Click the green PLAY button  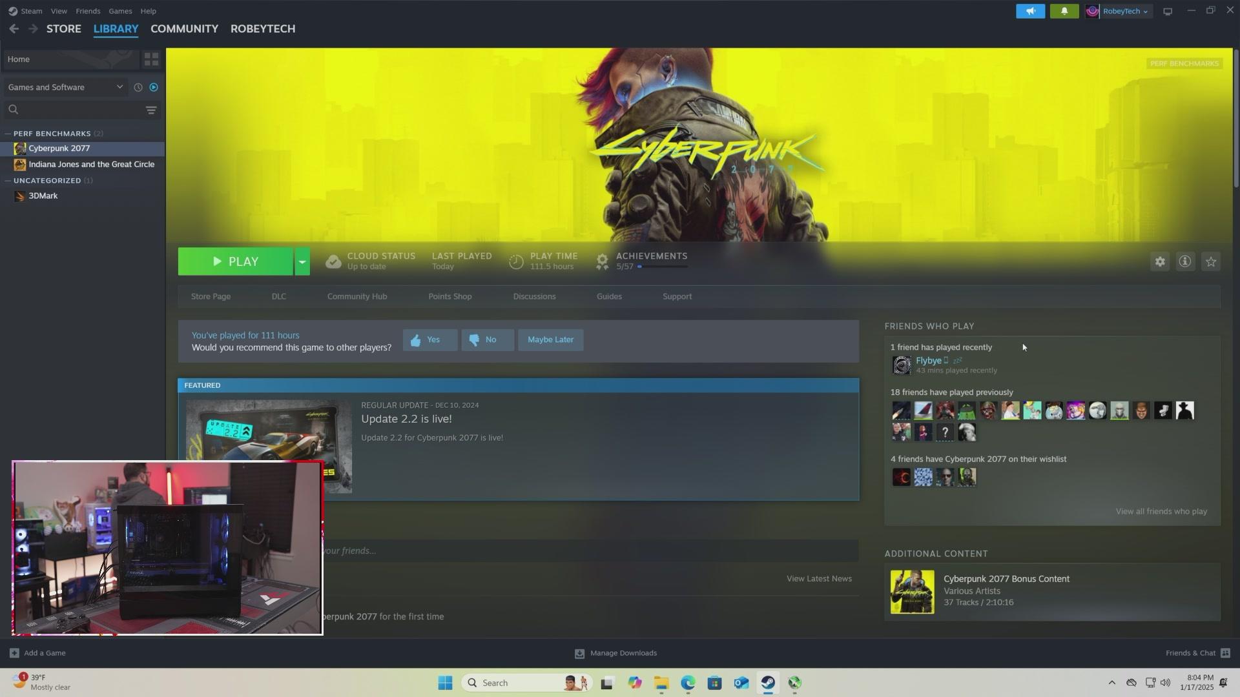pyautogui.click(x=235, y=261)
